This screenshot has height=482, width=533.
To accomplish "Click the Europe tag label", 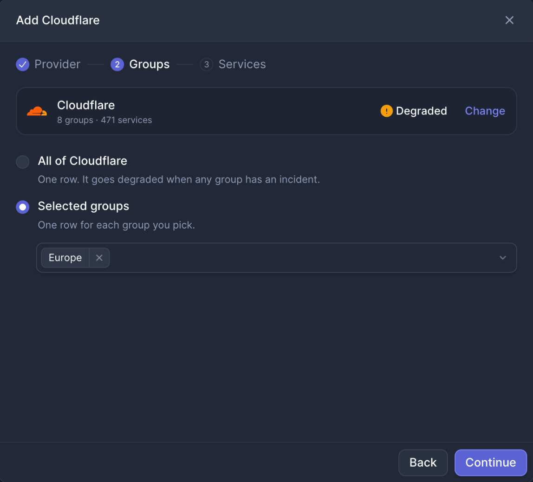I will pos(65,258).
